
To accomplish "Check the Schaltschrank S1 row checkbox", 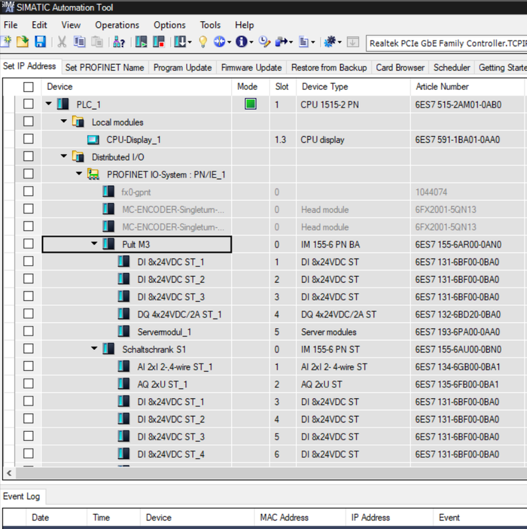I will tap(28, 349).
